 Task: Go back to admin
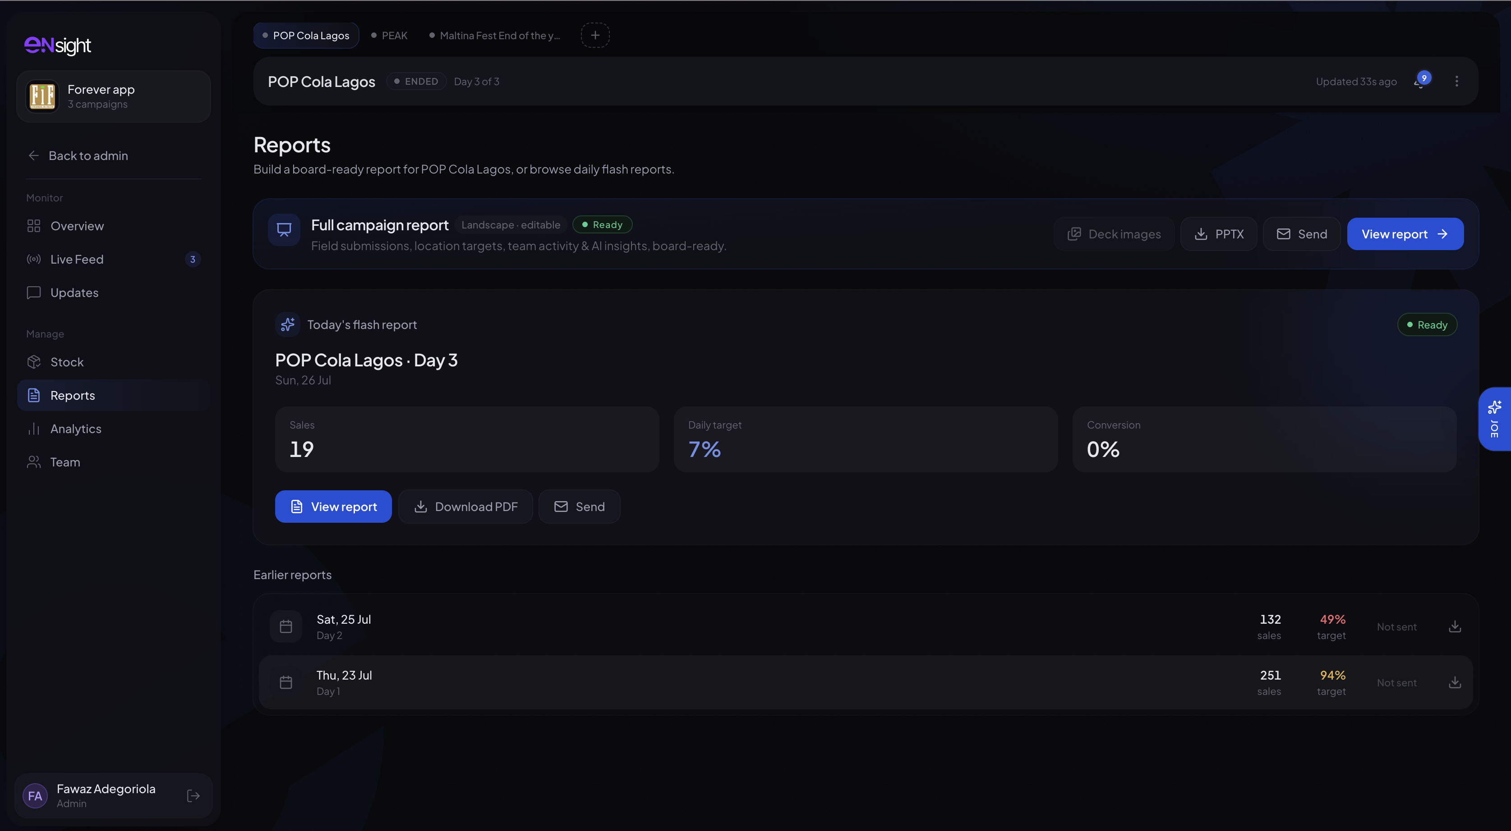(x=78, y=155)
